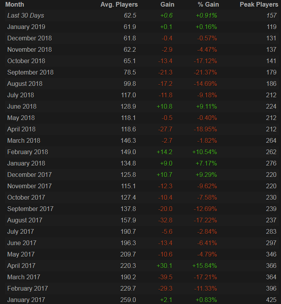
Task: Click the April 2017 row label
Action: [x=21, y=266]
